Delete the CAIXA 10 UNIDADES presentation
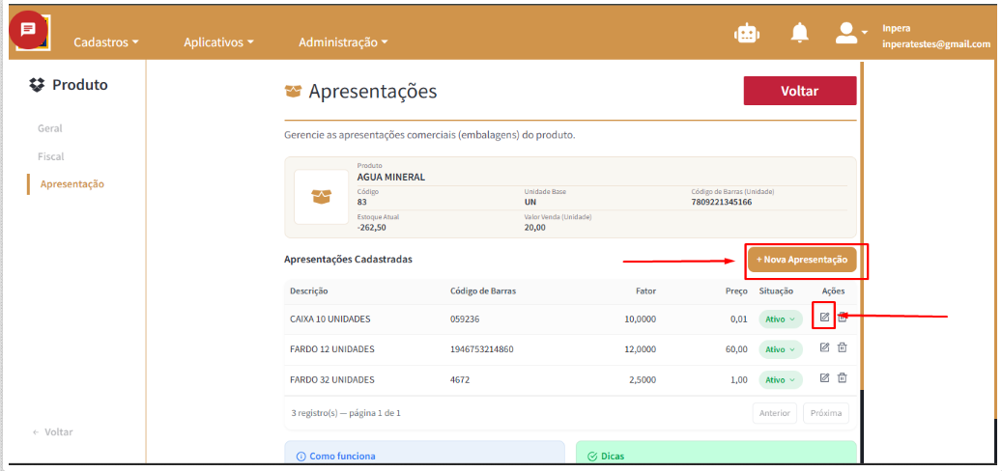Image resolution: width=1002 pixels, height=471 pixels. tap(843, 317)
